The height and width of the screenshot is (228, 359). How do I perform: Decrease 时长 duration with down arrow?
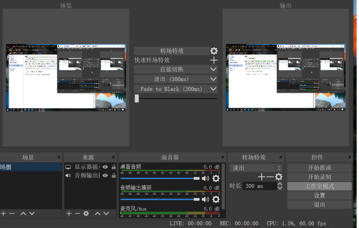click(280, 188)
